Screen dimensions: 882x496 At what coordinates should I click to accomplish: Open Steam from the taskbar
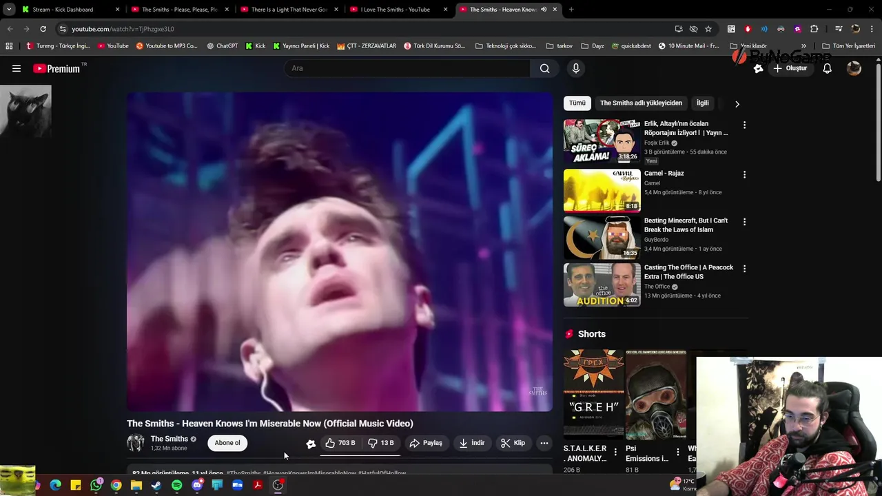click(156, 485)
